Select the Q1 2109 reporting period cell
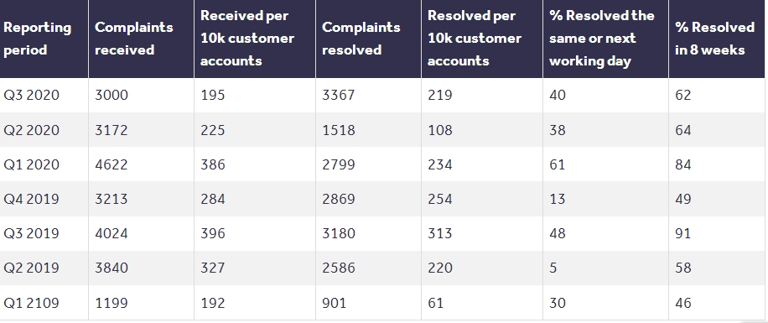 click(31, 303)
